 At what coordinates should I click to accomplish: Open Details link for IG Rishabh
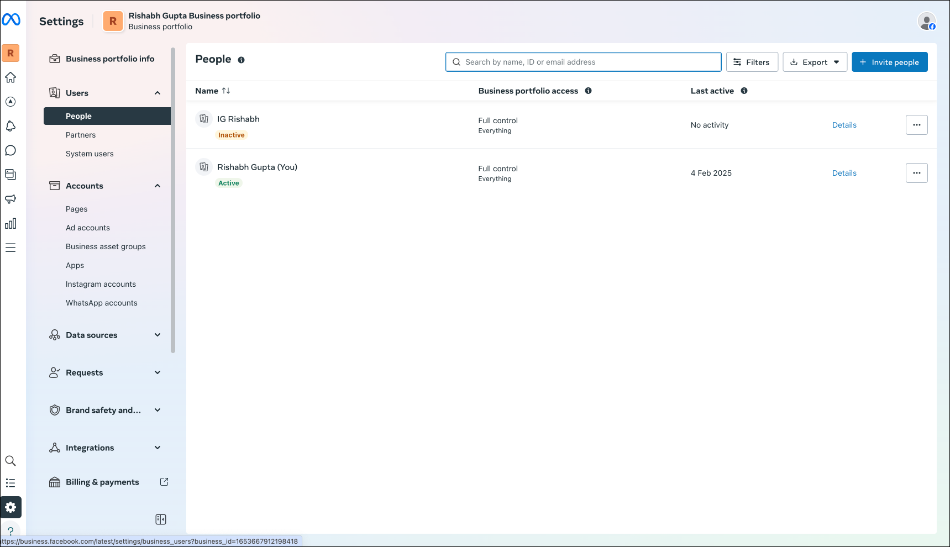[x=844, y=125]
